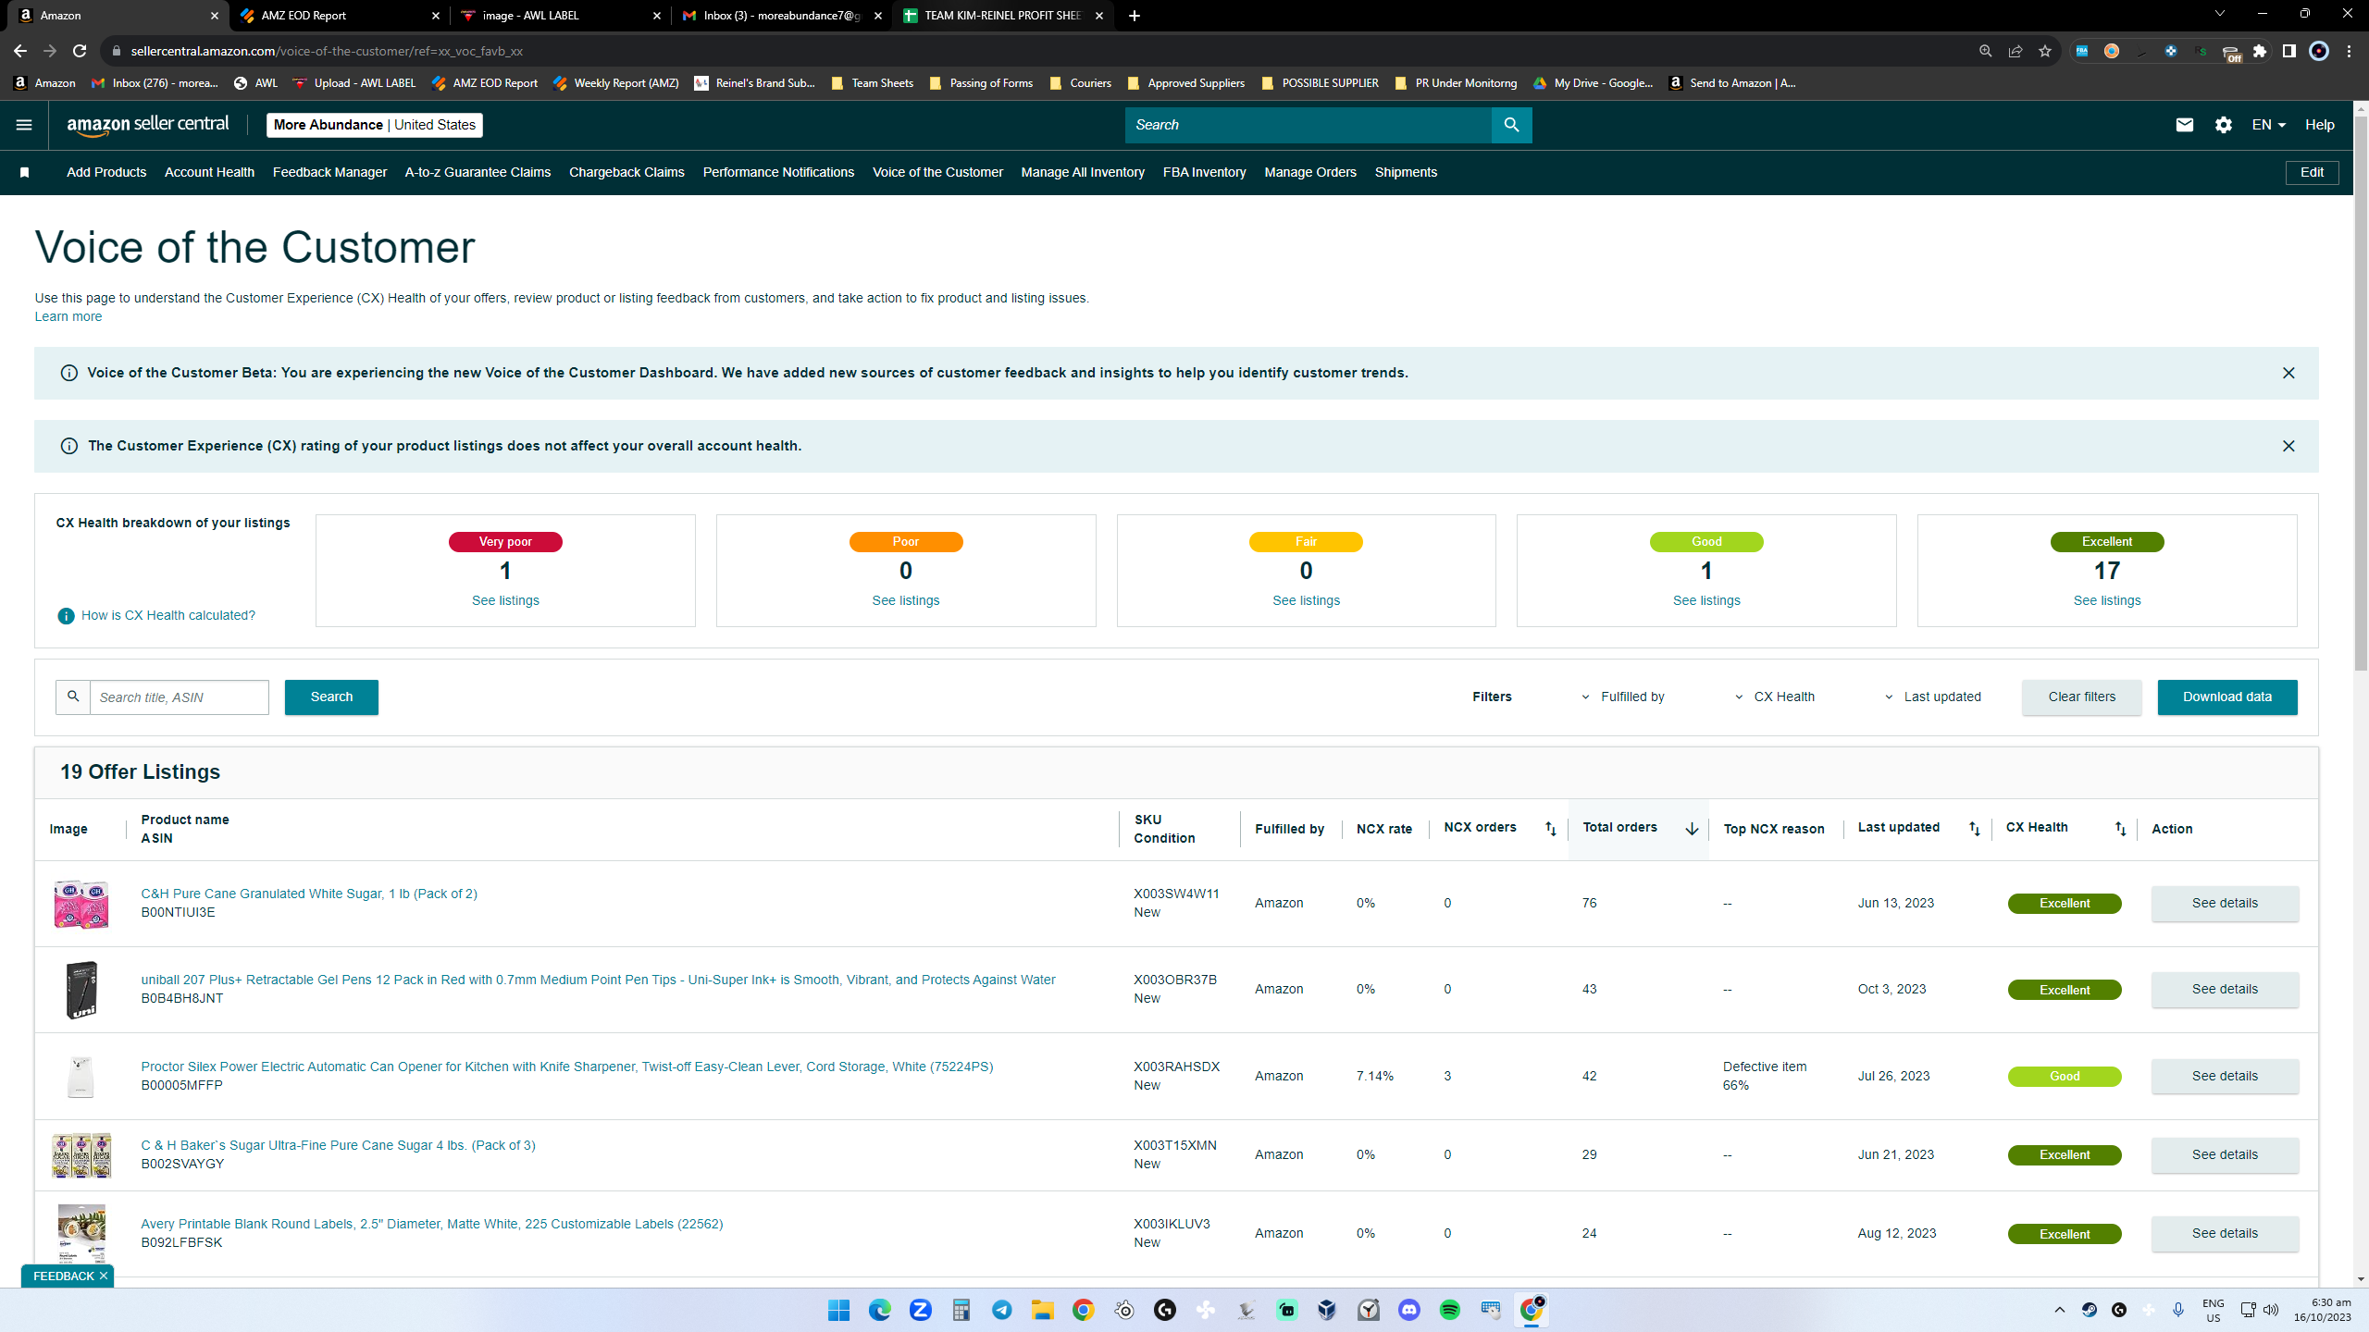2369x1332 pixels.
Task: Open Shipments in the nav bar
Action: tap(1406, 173)
